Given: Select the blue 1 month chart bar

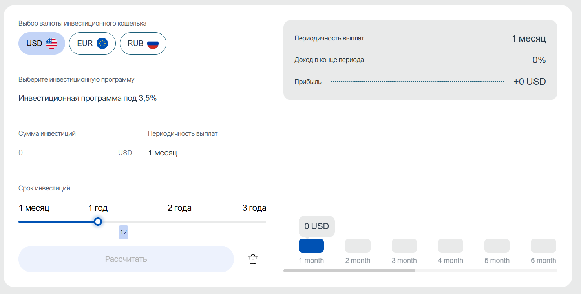Looking at the screenshot, I should (x=311, y=246).
